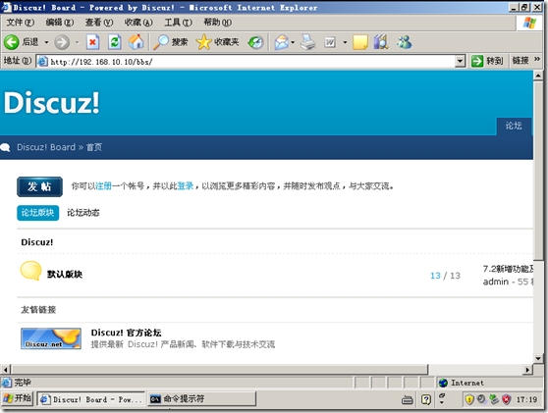Click the Discuz! logo in header
This screenshot has width=548, height=413.
(52, 103)
